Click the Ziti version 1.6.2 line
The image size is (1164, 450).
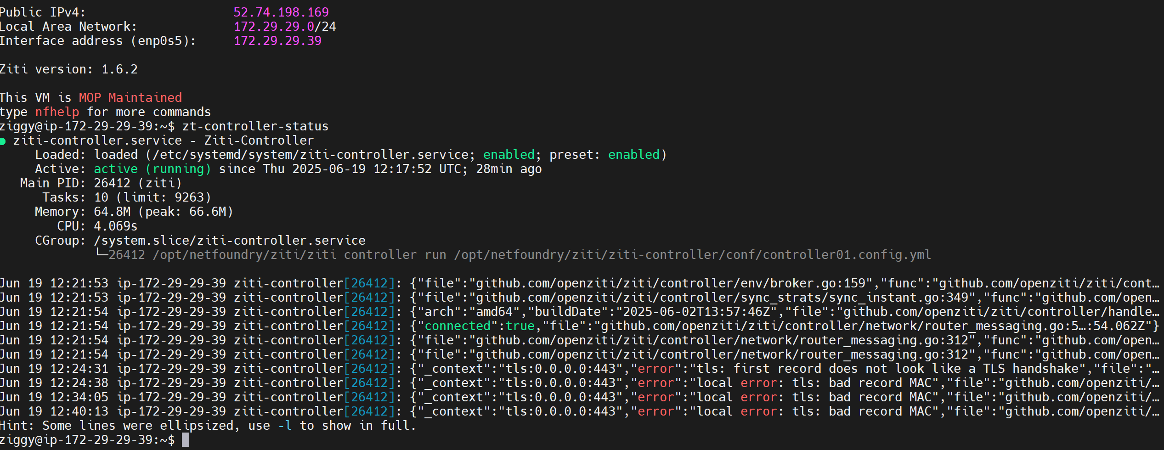click(69, 69)
